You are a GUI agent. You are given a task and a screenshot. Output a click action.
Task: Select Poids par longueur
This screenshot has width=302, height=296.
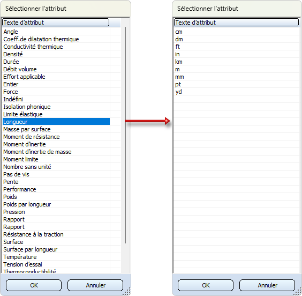[x=56, y=204]
